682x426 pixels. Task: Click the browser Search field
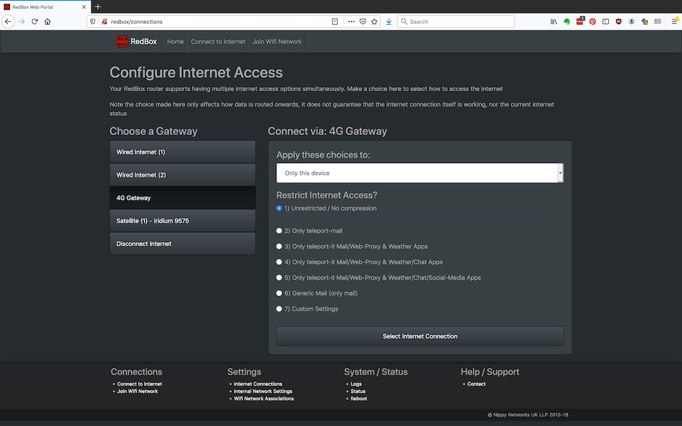(x=456, y=21)
